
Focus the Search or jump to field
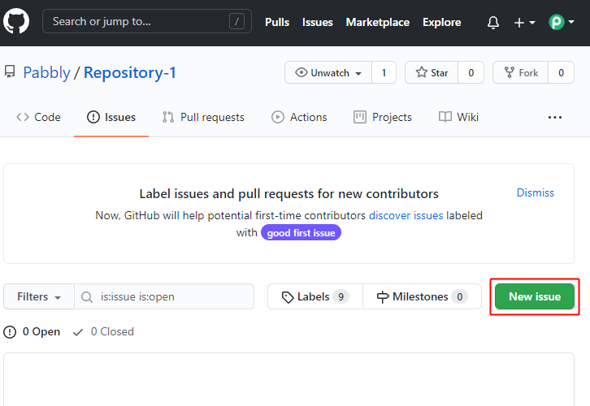147,21
